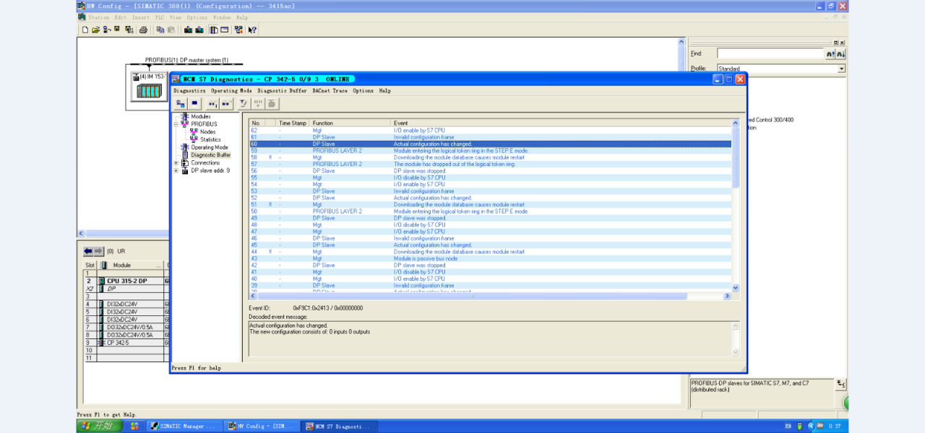
Task: Collapse the PROFIBUS tree node
Action: 176,124
